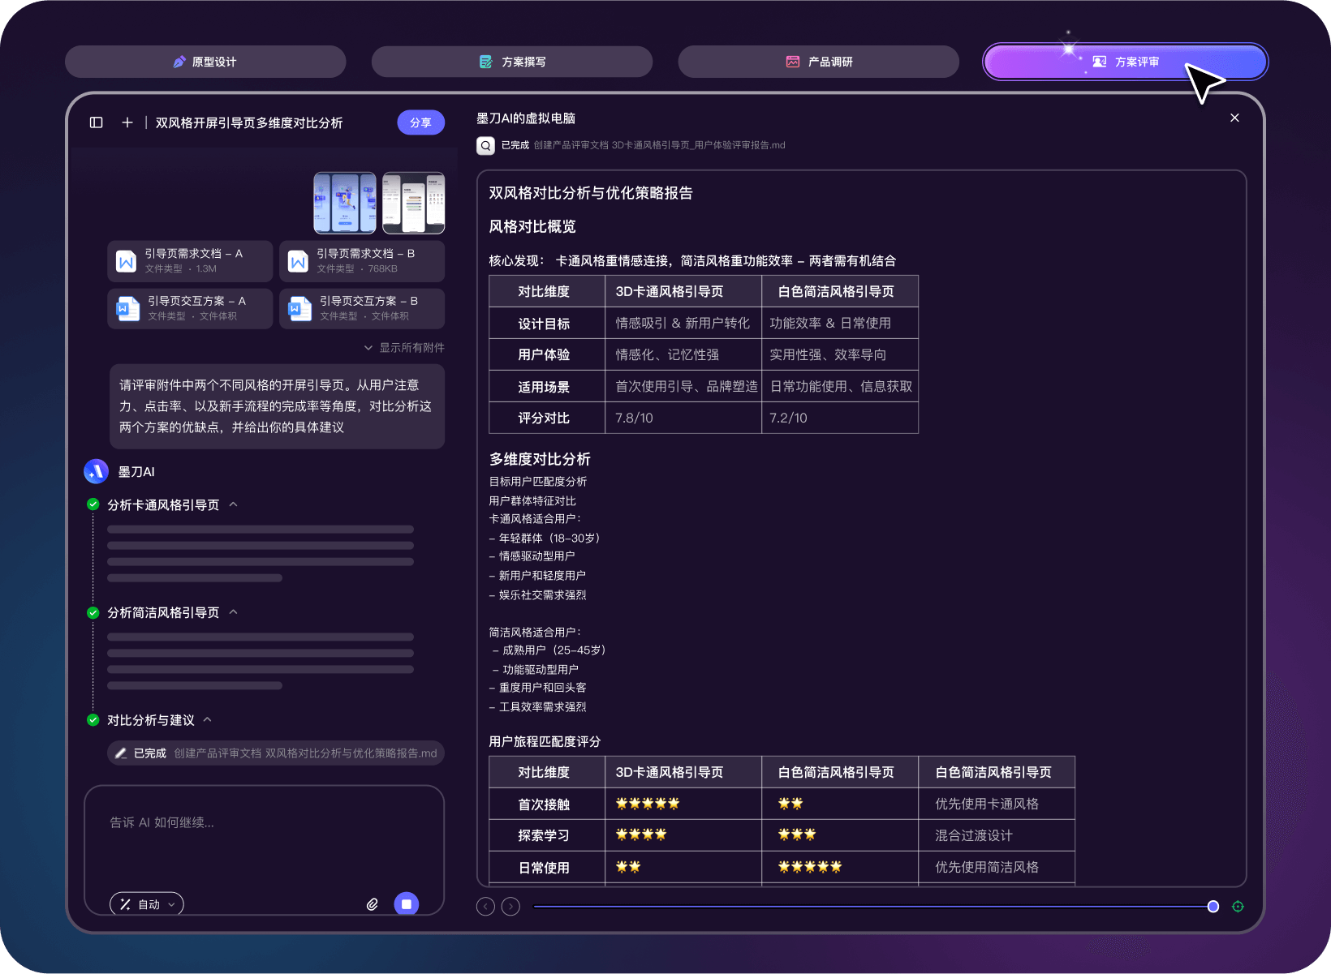Image resolution: width=1331 pixels, height=974 pixels.
Task: Collapse the 对比分析与建议 step
Action: click(208, 720)
